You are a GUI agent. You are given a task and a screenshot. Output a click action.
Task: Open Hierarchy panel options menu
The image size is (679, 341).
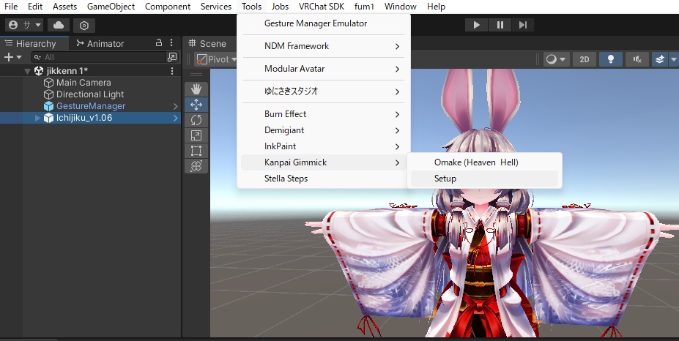tap(171, 42)
